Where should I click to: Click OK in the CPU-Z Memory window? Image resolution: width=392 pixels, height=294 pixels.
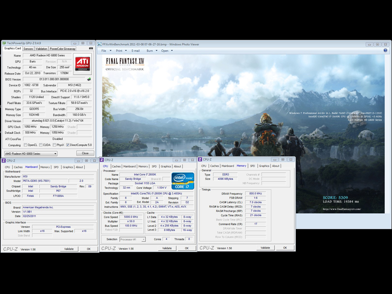285,248
